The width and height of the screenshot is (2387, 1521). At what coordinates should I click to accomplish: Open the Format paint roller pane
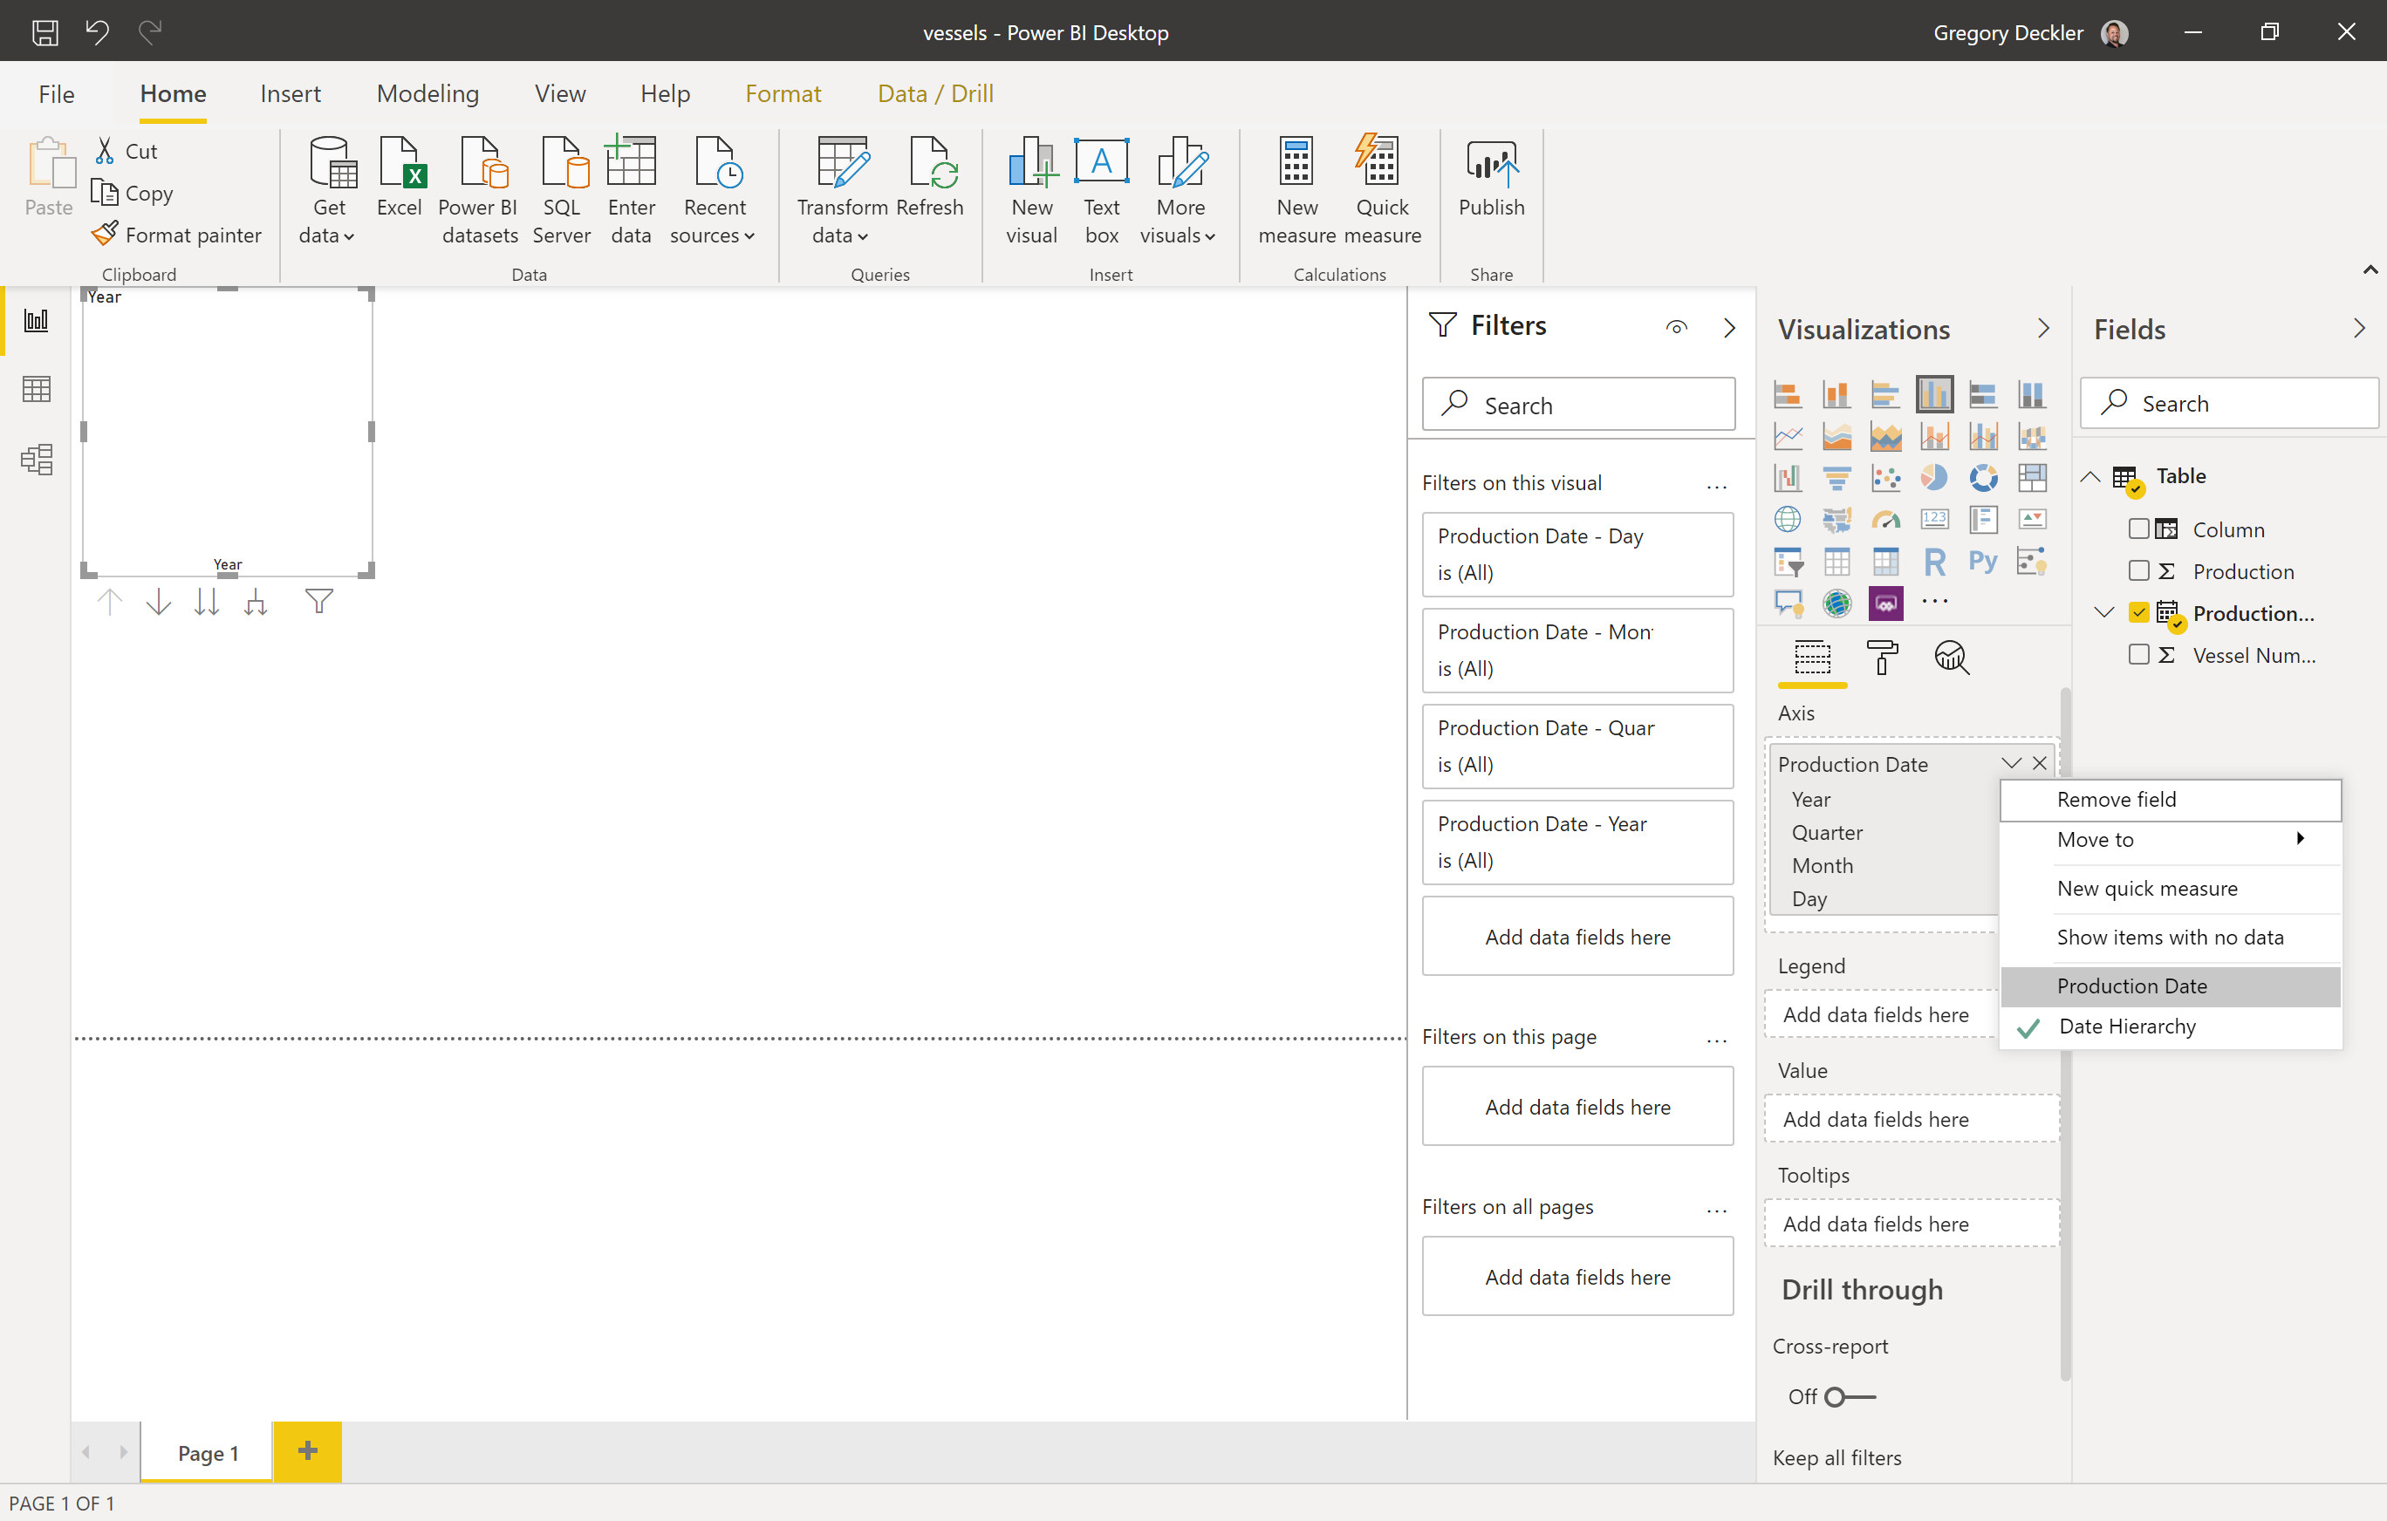(1882, 657)
